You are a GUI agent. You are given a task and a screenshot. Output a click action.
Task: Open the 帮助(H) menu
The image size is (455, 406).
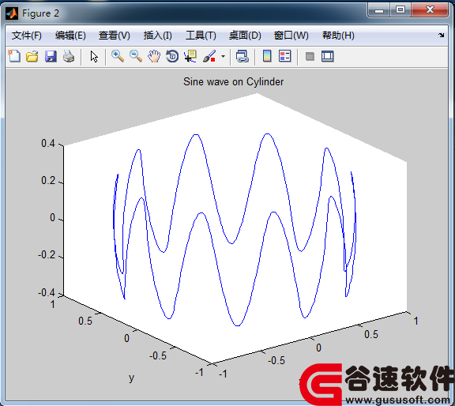pyautogui.click(x=338, y=36)
